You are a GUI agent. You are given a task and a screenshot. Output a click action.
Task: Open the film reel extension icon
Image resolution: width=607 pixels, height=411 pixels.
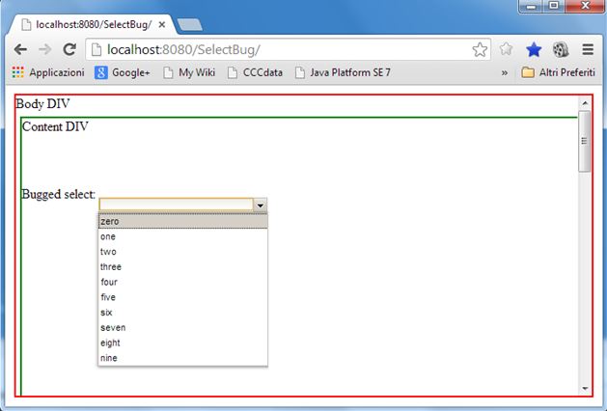pos(561,49)
